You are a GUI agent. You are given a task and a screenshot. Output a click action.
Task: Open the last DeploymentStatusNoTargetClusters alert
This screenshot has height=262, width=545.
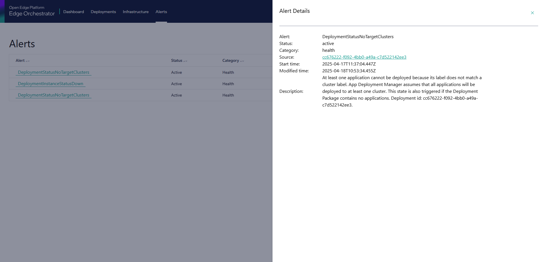[54, 95]
